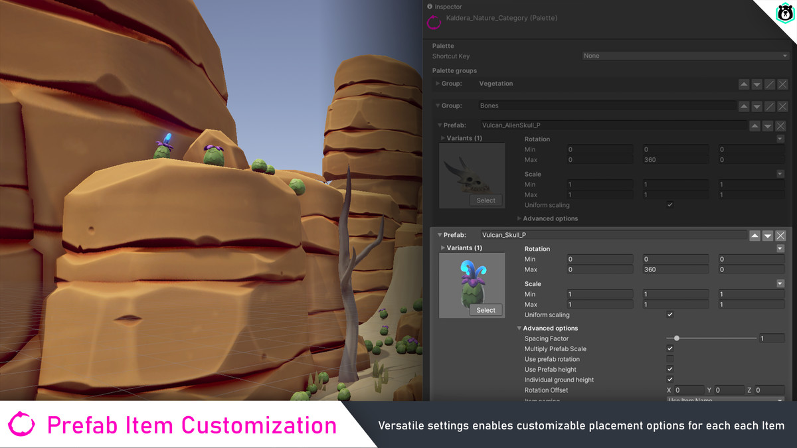Screen dimensions: 797x448
Task: Uncheck Use Prefab height
Action: (669, 369)
